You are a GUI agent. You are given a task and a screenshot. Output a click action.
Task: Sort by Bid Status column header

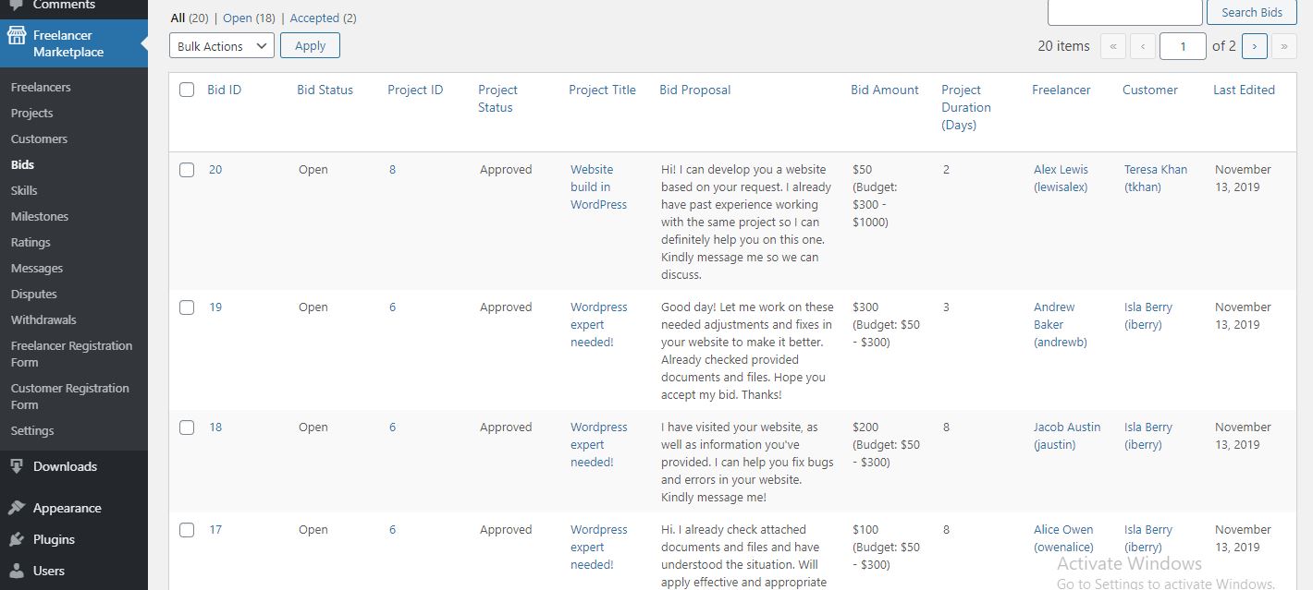pyautogui.click(x=325, y=90)
